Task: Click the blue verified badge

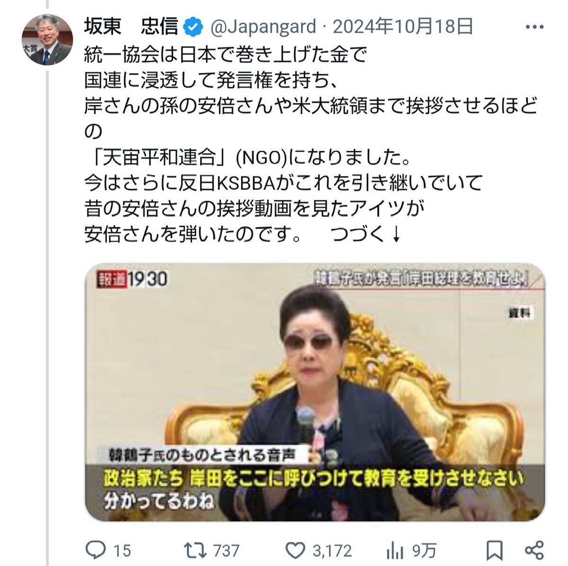Action: [x=193, y=27]
